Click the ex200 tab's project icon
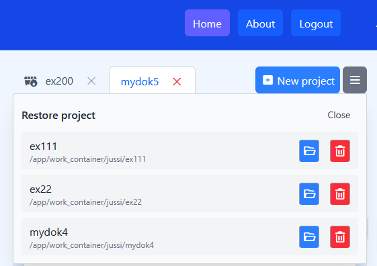The height and width of the screenshot is (266, 377). 31,81
